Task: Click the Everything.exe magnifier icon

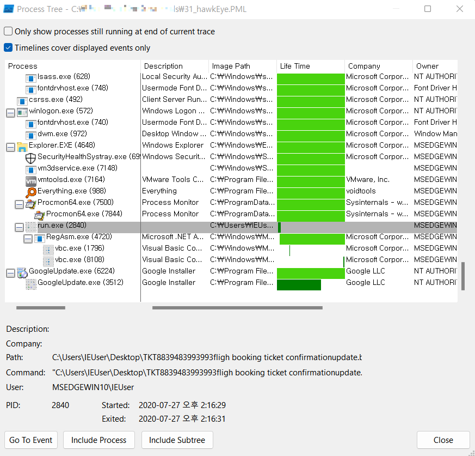Action: pos(30,193)
